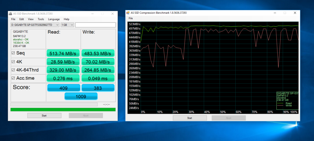Close the Compression-Benchmark window
The height and width of the screenshot is (141, 314).
coord(295,13)
